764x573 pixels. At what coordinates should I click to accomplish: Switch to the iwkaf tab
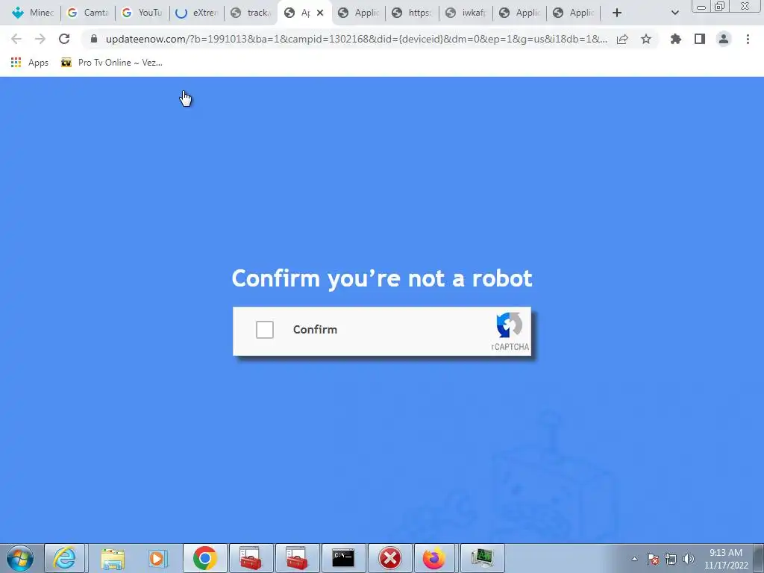[x=466, y=13]
